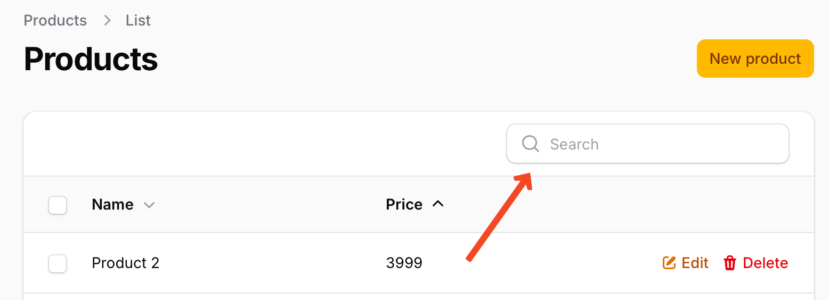Focus the Search input field
The image size is (829, 300).
(647, 144)
